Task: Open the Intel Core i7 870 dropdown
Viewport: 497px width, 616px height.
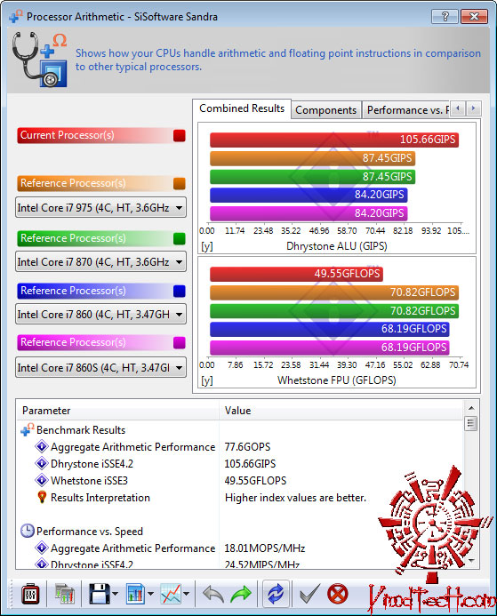Action: pos(100,261)
